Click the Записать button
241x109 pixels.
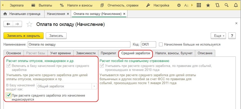(56, 36)
